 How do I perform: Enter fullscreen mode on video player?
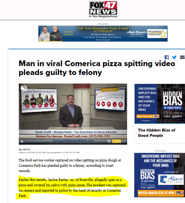(124, 141)
